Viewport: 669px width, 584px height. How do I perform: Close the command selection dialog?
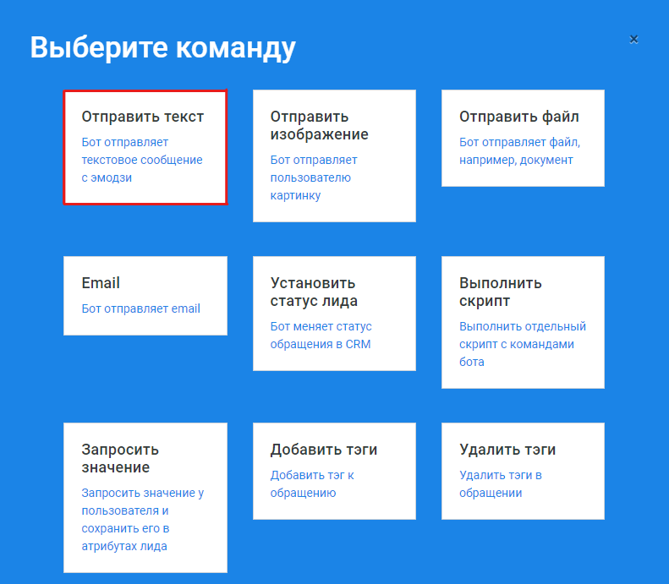(x=633, y=40)
